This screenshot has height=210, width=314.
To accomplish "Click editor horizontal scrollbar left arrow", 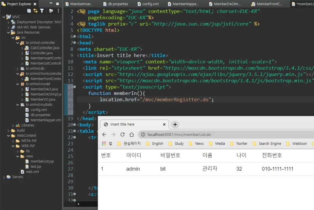I will pyautogui.click(x=78, y=204).
